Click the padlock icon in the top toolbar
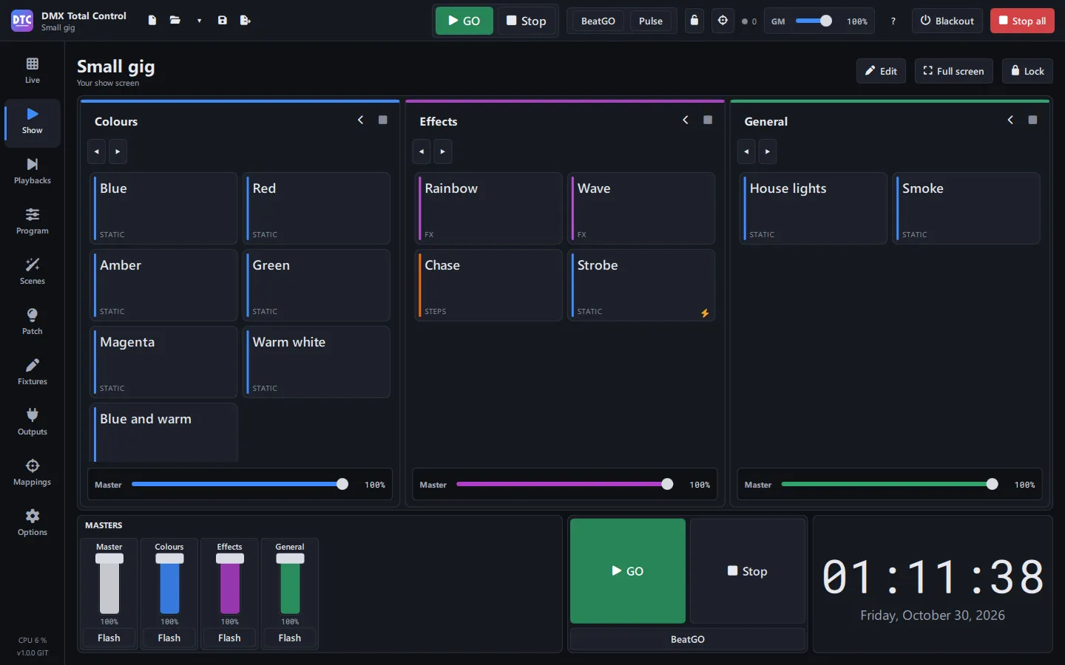The height and width of the screenshot is (665, 1065). point(694,21)
